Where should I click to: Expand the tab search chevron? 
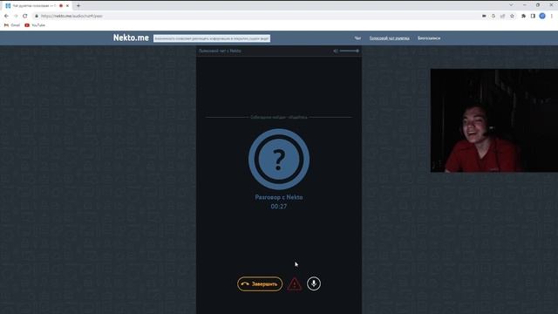coord(512,5)
